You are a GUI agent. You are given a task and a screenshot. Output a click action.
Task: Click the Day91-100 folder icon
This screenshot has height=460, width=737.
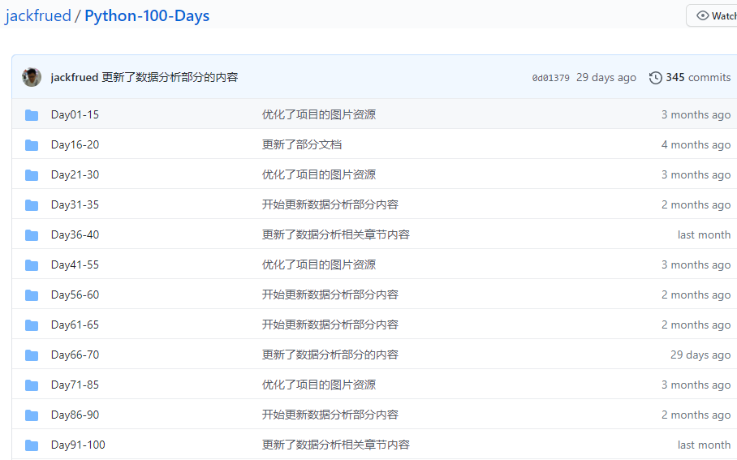[x=32, y=445]
